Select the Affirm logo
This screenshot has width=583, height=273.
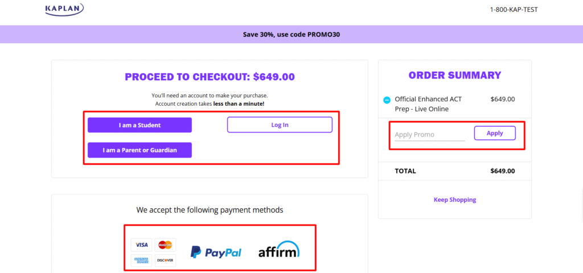[278, 251]
